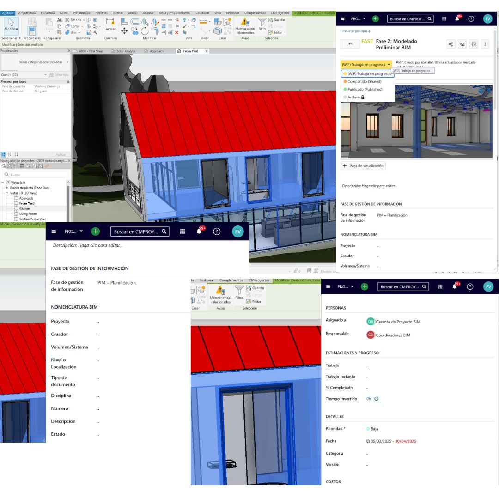Open the yellow WIP Trabajo en progresos dropdown

tap(366, 65)
